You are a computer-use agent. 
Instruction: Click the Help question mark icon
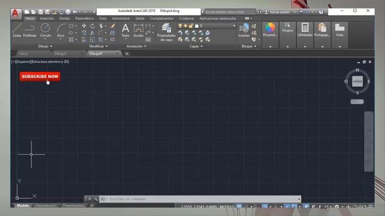click(x=321, y=12)
